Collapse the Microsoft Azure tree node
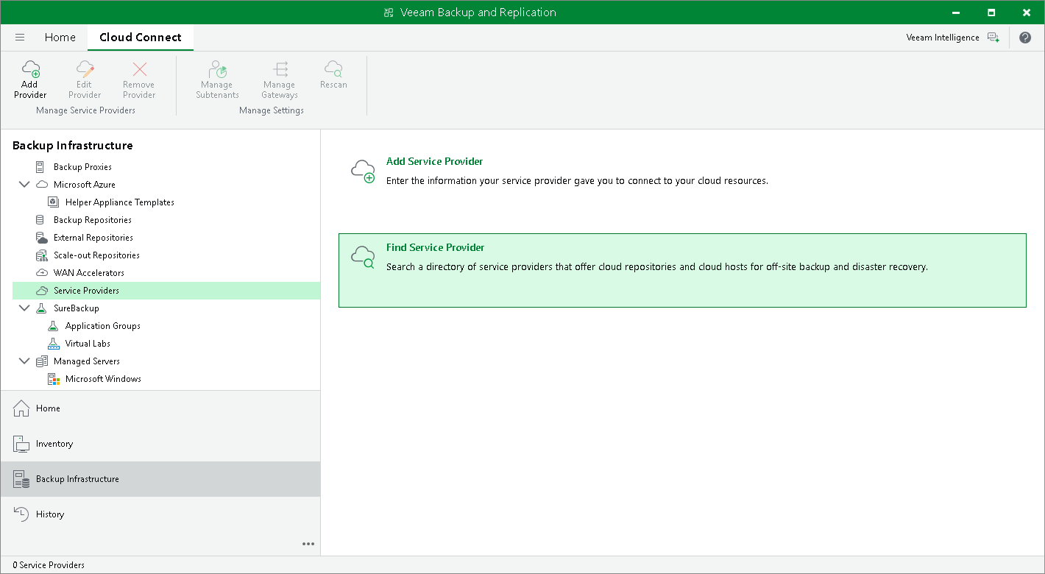 (24, 185)
